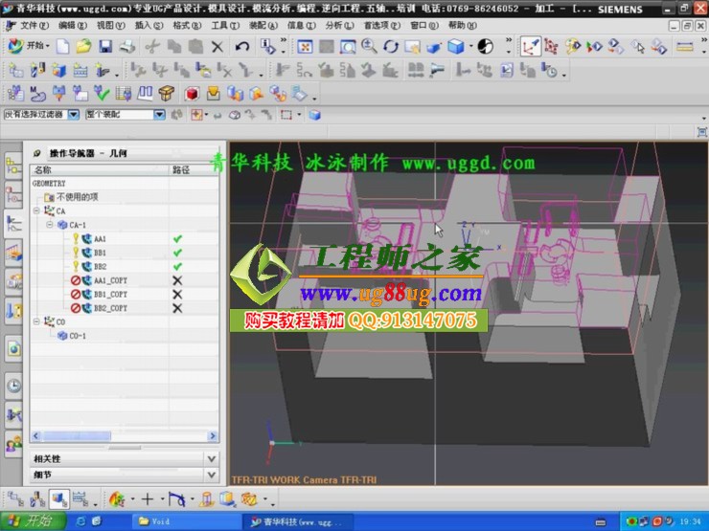Image resolution: width=709 pixels, height=531 pixels.
Task: Toggle the active Geometry view button
Action: [59, 498]
